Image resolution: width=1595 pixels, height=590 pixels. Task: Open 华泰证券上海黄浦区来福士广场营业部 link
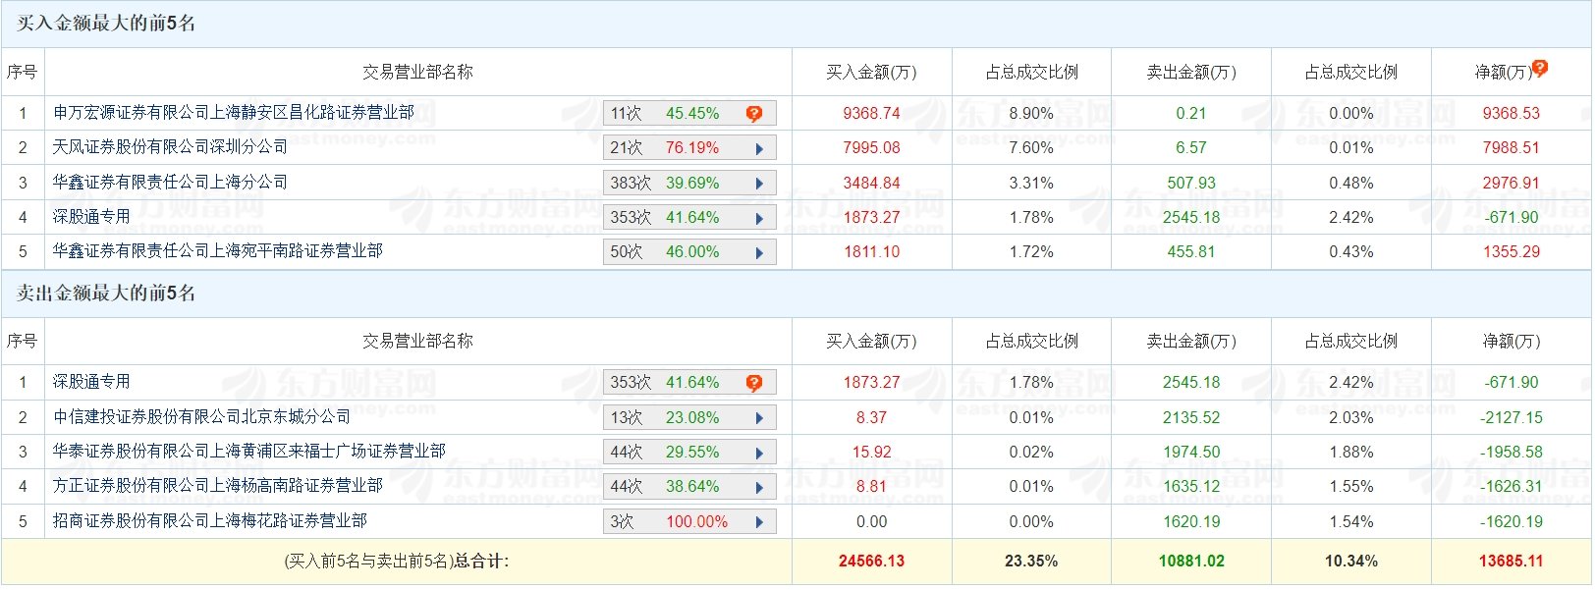coord(249,452)
